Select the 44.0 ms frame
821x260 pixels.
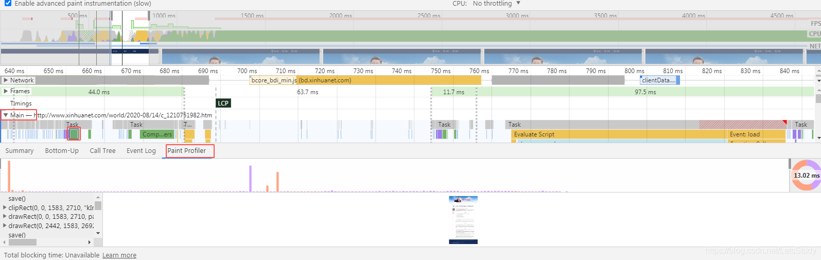click(99, 92)
